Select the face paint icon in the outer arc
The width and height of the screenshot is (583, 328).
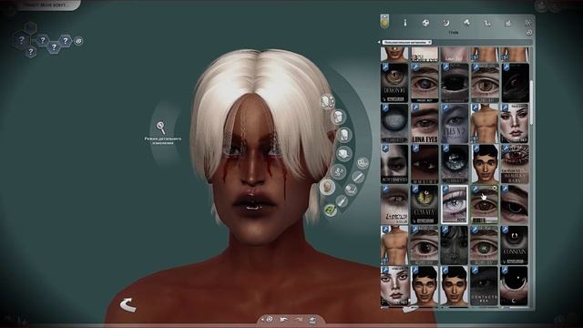[x=350, y=190]
